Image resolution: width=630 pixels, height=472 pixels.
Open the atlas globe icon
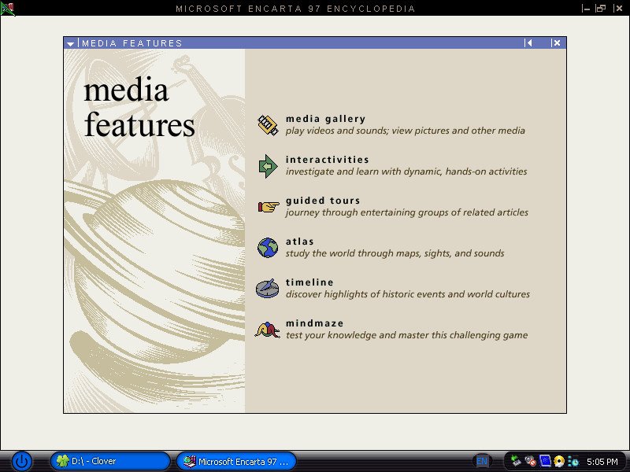tap(268, 248)
